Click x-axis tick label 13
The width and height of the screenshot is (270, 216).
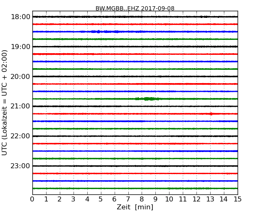[x=210, y=199]
